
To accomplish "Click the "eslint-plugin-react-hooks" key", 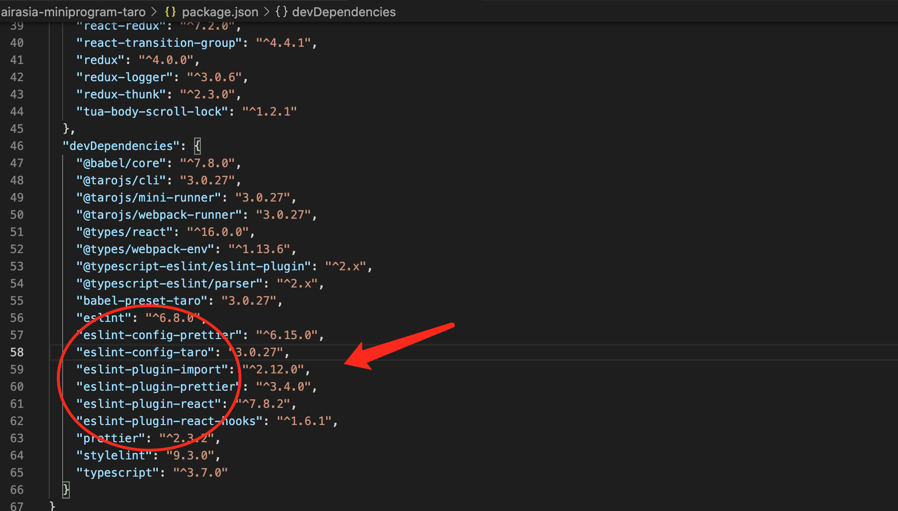I will pos(169,421).
